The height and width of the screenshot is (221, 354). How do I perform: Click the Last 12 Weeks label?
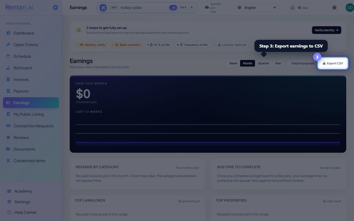(89, 112)
